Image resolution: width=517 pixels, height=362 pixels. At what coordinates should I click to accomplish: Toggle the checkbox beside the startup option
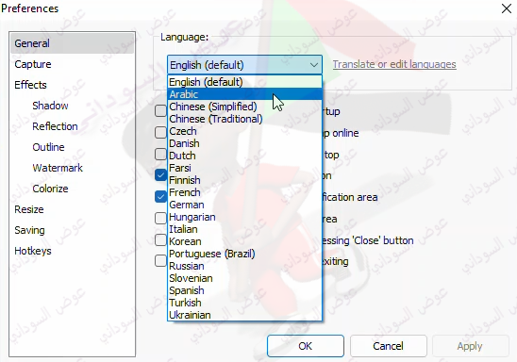point(160,110)
